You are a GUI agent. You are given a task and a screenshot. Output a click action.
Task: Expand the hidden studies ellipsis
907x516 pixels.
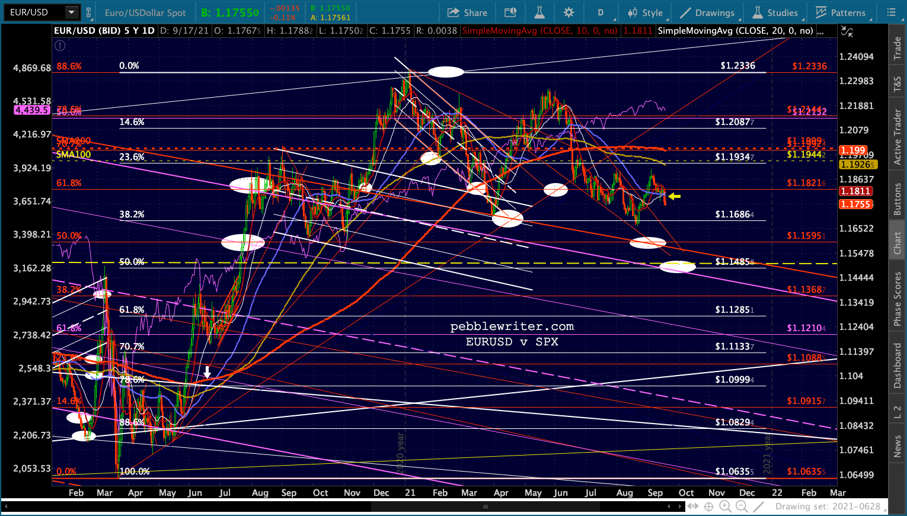[x=821, y=31]
